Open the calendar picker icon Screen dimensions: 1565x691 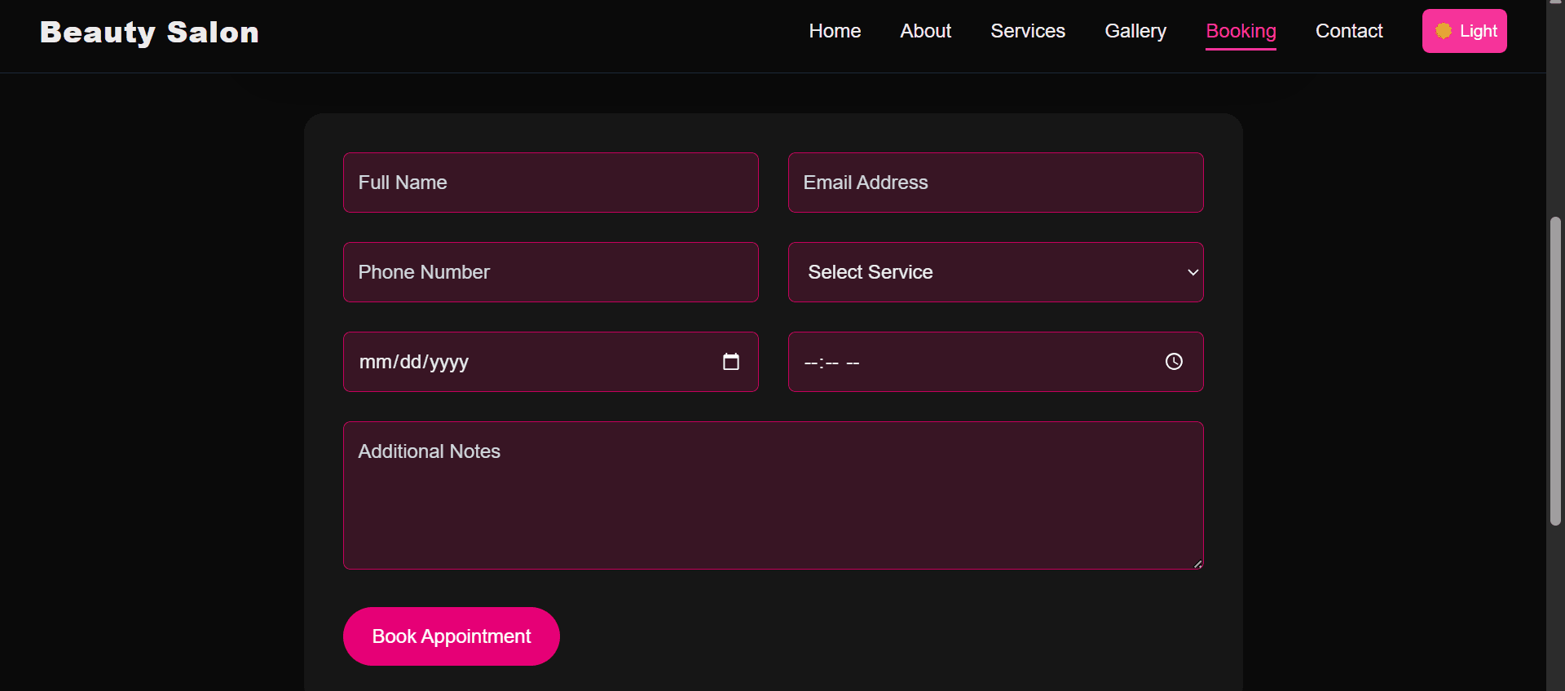point(730,362)
